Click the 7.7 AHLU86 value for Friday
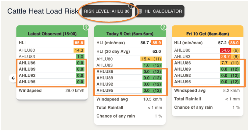This screenshot has width=248, height=131. pyautogui.click(x=225, y=63)
